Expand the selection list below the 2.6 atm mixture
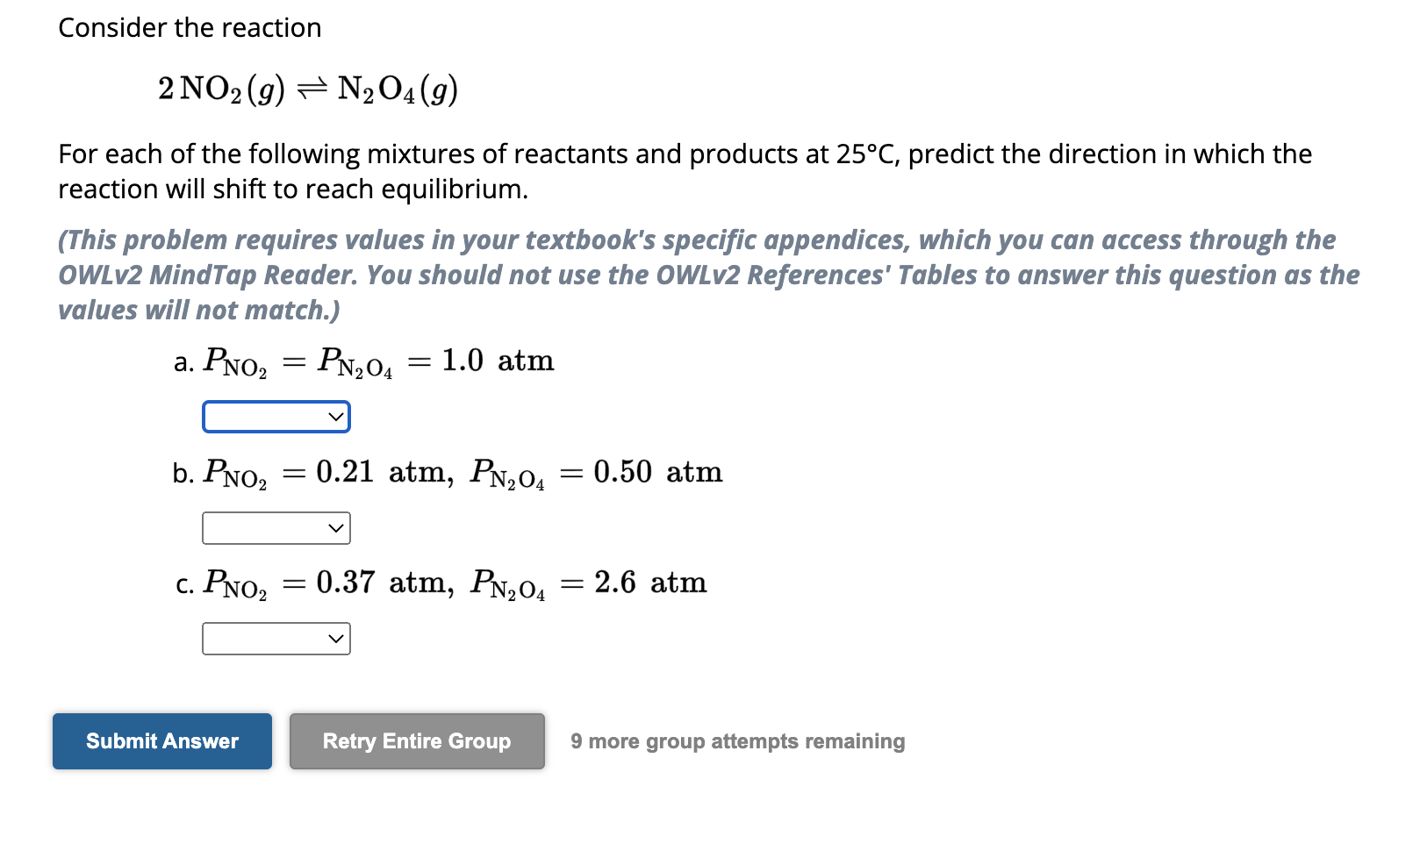The width and height of the screenshot is (1420, 858). [x=276, y=640]
